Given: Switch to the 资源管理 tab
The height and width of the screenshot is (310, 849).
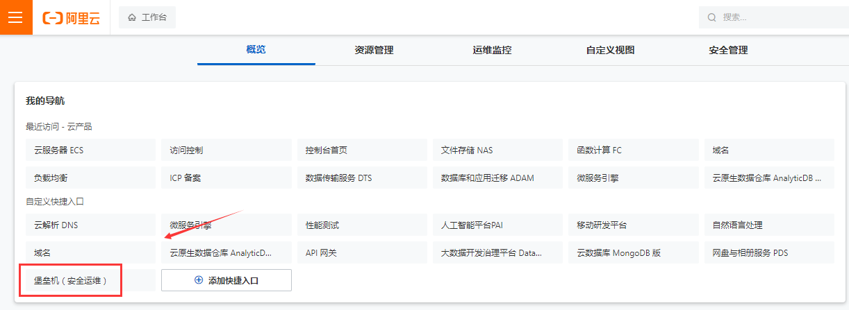Looking at the screenshot, I should [374, 50].
